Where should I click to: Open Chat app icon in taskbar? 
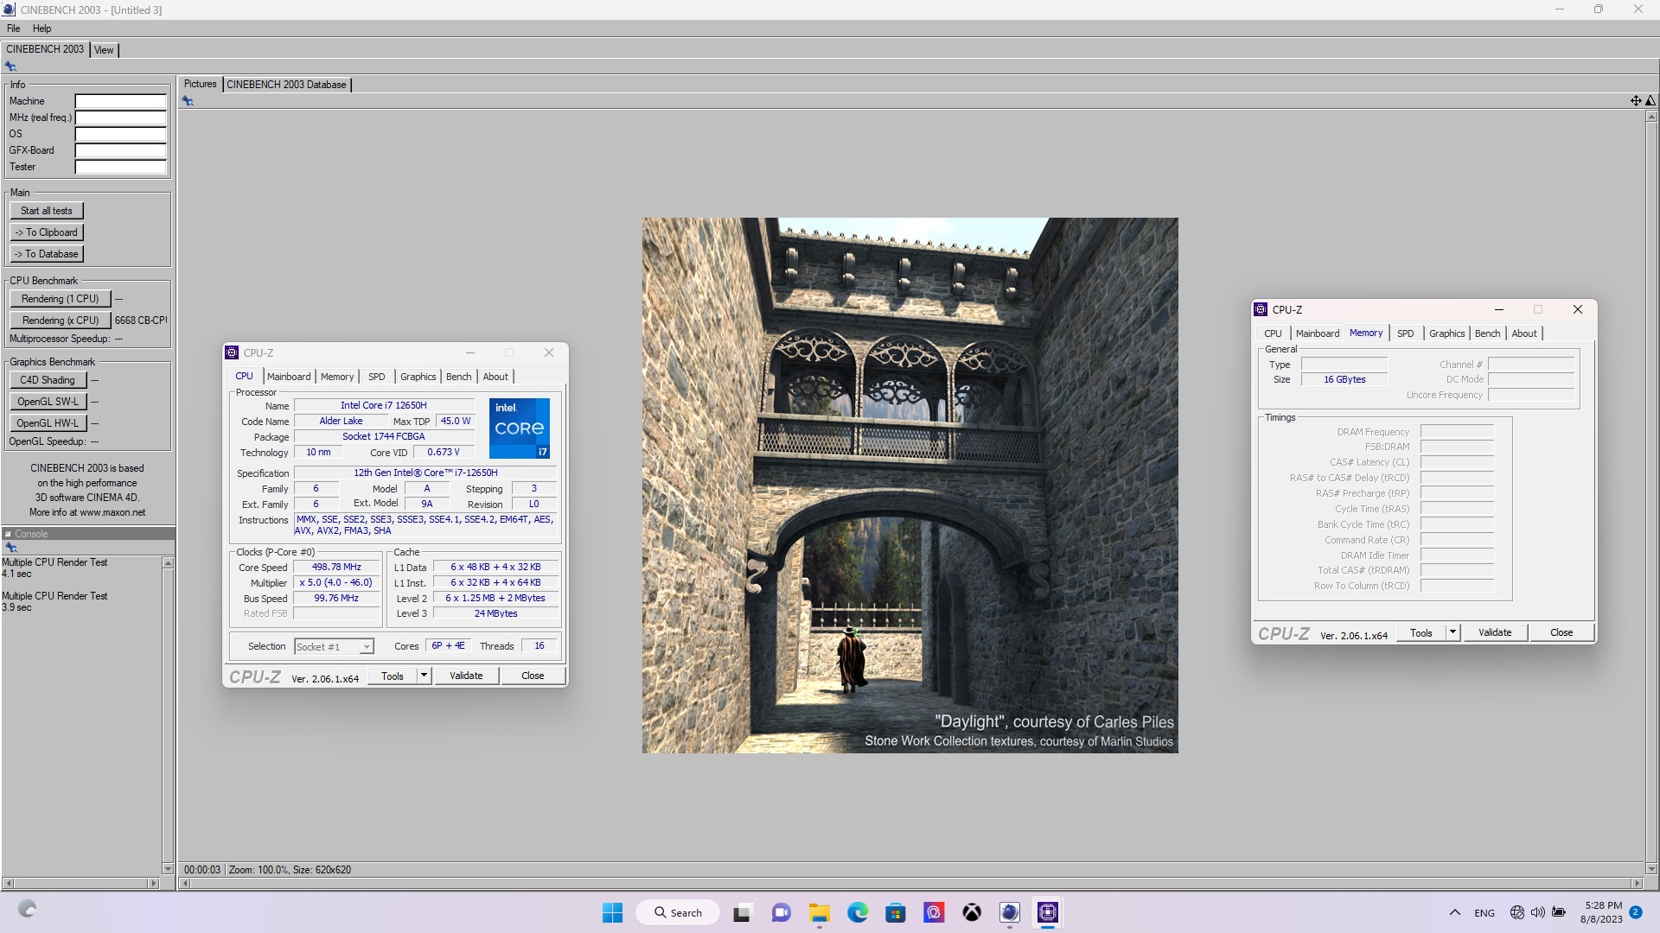click(x=781, y=913)
